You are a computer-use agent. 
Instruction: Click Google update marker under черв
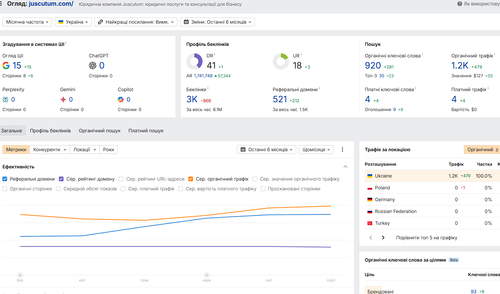click(x=207, y=275)
